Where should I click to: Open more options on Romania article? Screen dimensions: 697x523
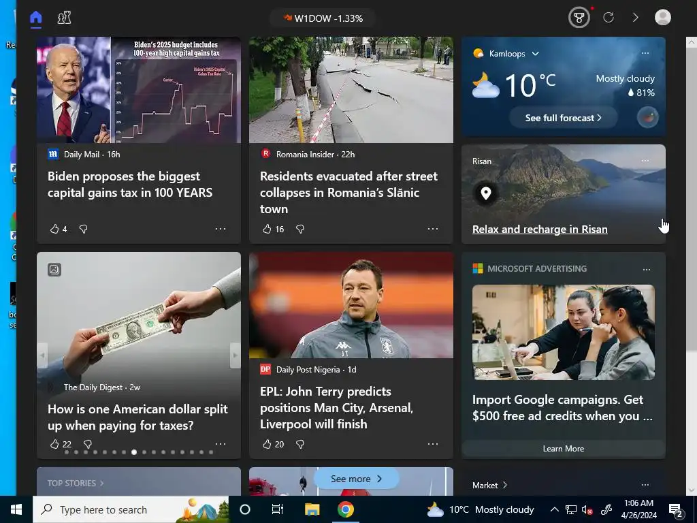(433, 229)
